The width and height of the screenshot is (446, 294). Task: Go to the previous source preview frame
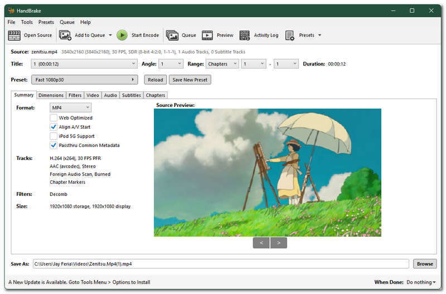261,243
